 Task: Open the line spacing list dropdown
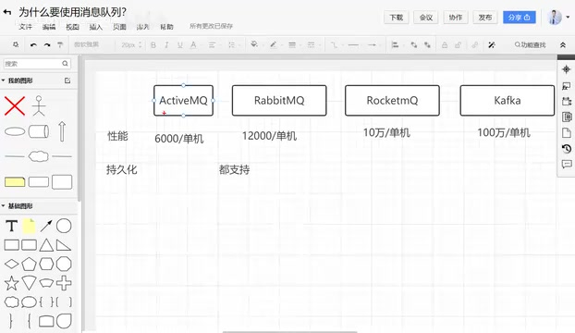pyautogui.click(x=231, y=44)
